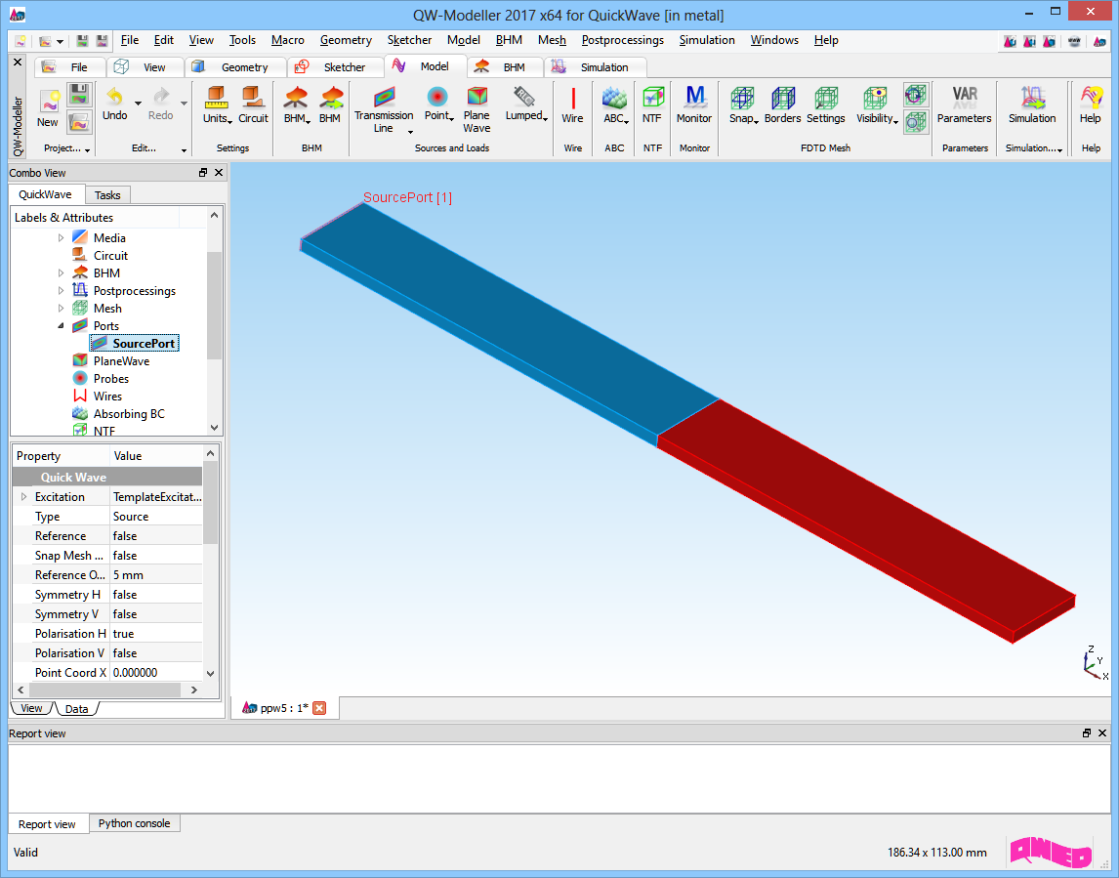The image size is (1119, 878).
Task: Collapse the Ports tree node
Action: 61,325
